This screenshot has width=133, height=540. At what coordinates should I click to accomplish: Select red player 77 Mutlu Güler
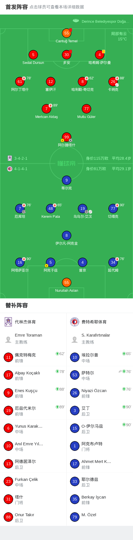(x=87, y=109)
